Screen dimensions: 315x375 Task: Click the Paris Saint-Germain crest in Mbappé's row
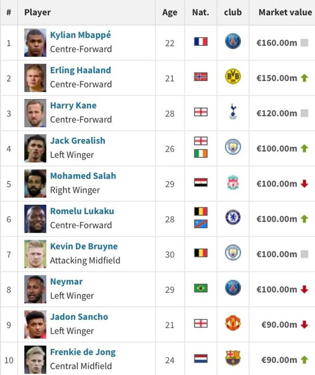coord(233,41)
